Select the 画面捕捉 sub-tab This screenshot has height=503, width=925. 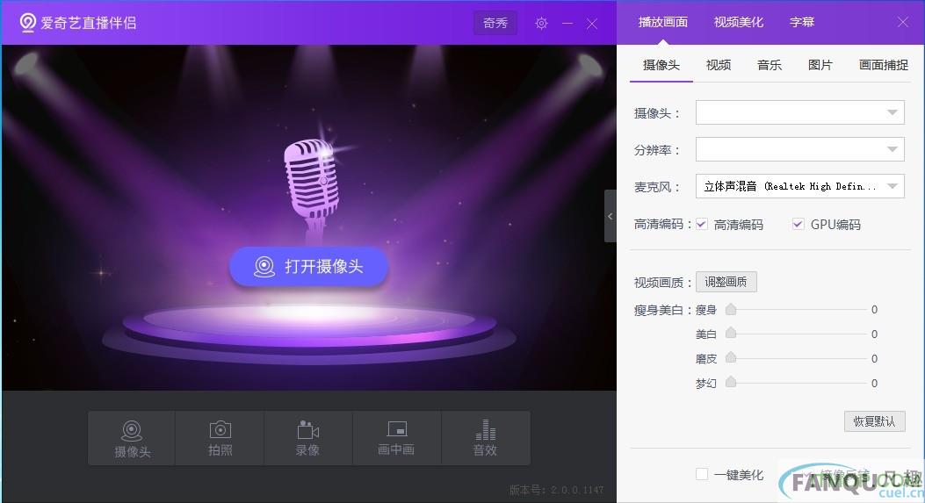pyautogui.click(x=883, y=65)
